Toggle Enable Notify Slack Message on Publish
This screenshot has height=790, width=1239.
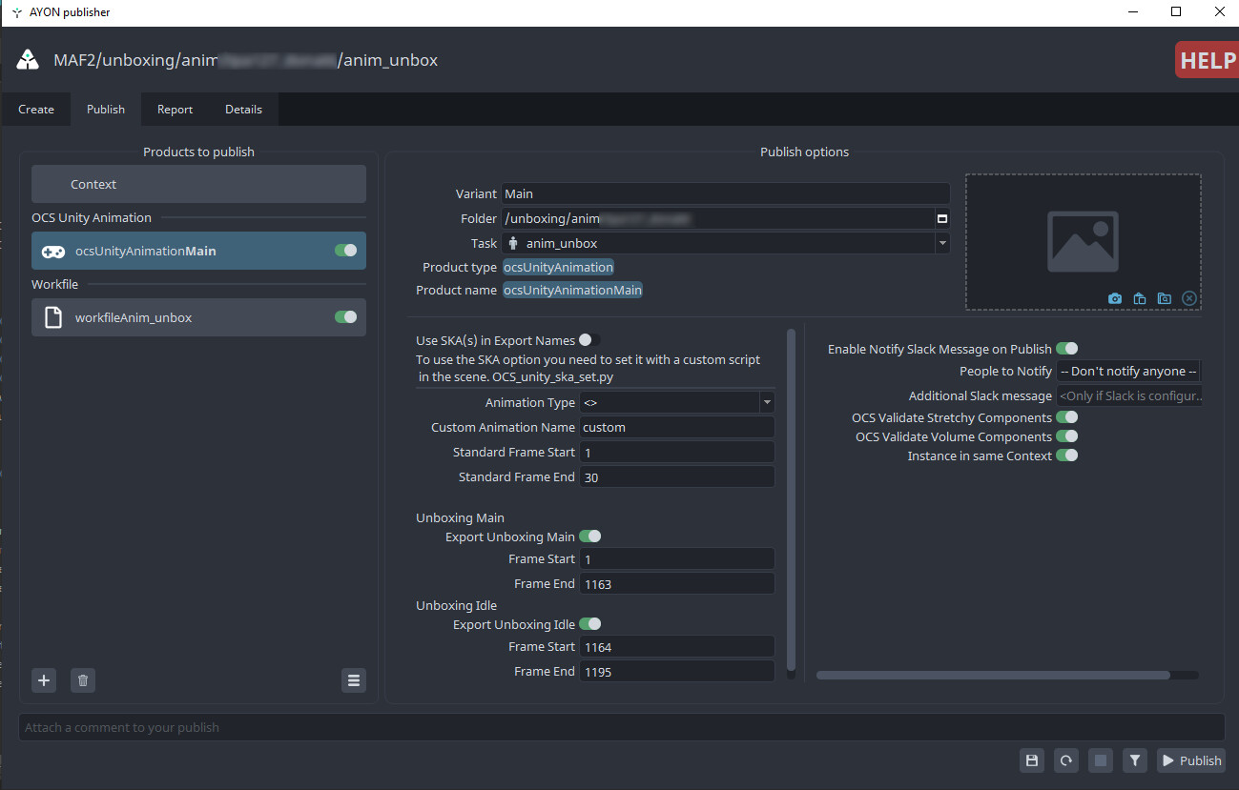(1067, 349)
